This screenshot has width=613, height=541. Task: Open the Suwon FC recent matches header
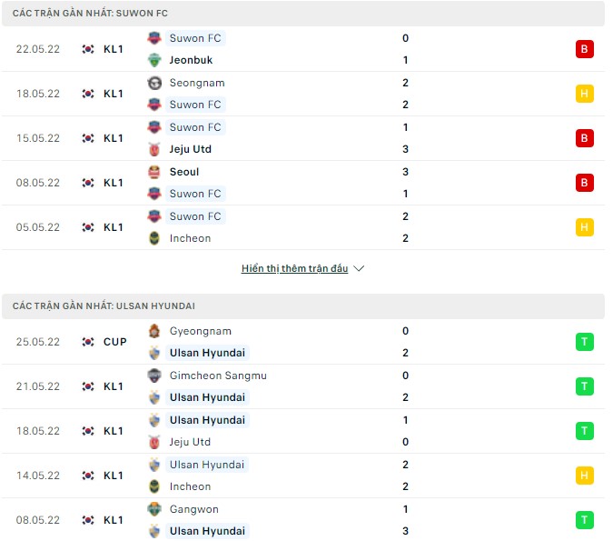click(90, 14)
